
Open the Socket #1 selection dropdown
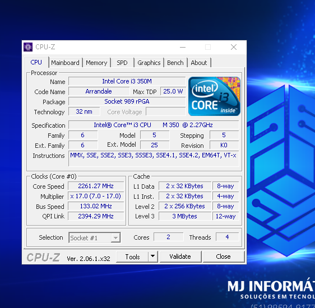pos(94,238)
